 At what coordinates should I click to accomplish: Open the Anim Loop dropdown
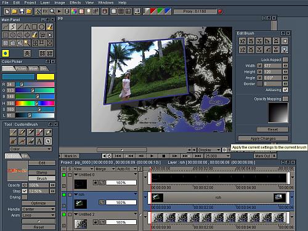point(39,215)
